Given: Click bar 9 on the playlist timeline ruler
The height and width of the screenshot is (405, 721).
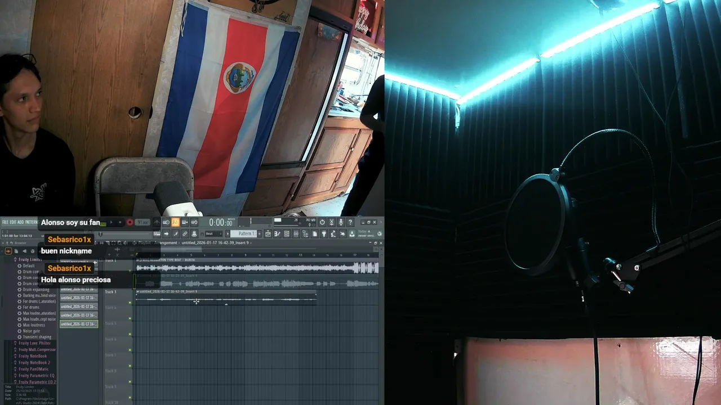Looking at the screenshot, I should 246,255.
